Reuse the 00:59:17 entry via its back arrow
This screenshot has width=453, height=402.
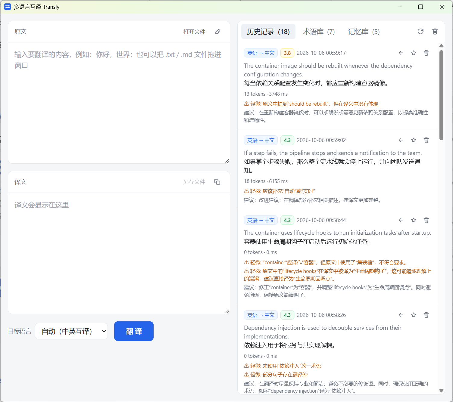click(x=401, y=53)
